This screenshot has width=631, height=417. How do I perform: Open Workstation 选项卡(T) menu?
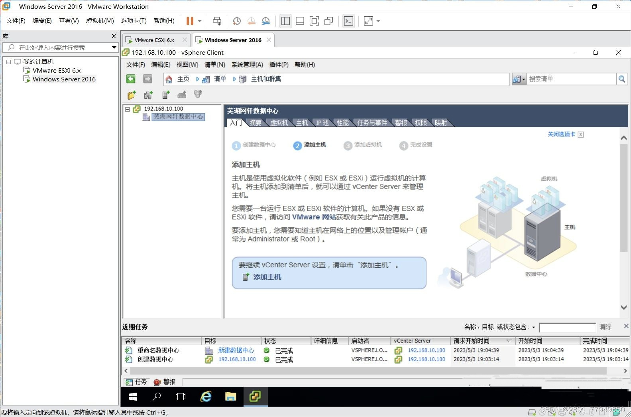[134, 21]
